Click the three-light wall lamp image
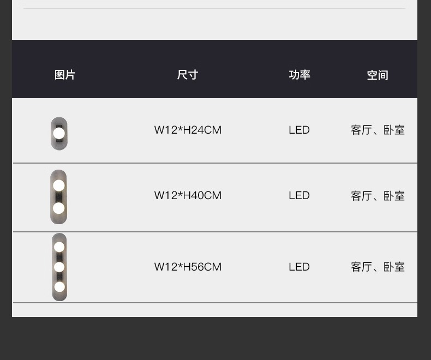431x360 pixels. 59,267
